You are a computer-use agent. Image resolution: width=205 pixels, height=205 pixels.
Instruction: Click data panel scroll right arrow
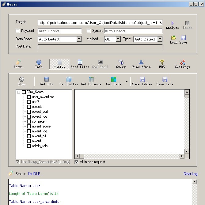coord(182,156)
